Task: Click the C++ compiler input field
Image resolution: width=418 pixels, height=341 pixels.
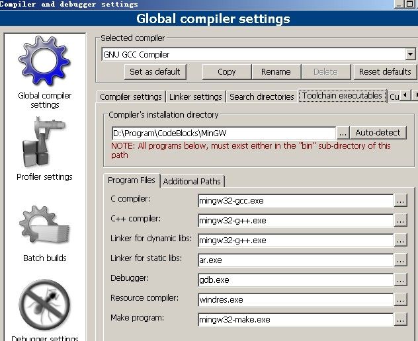Action: point(296,221)
